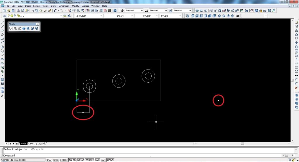The height and width of the screenshot is (162, 299).
Task: Toggle OSNAP in status bar
Action: click(80, 160)
